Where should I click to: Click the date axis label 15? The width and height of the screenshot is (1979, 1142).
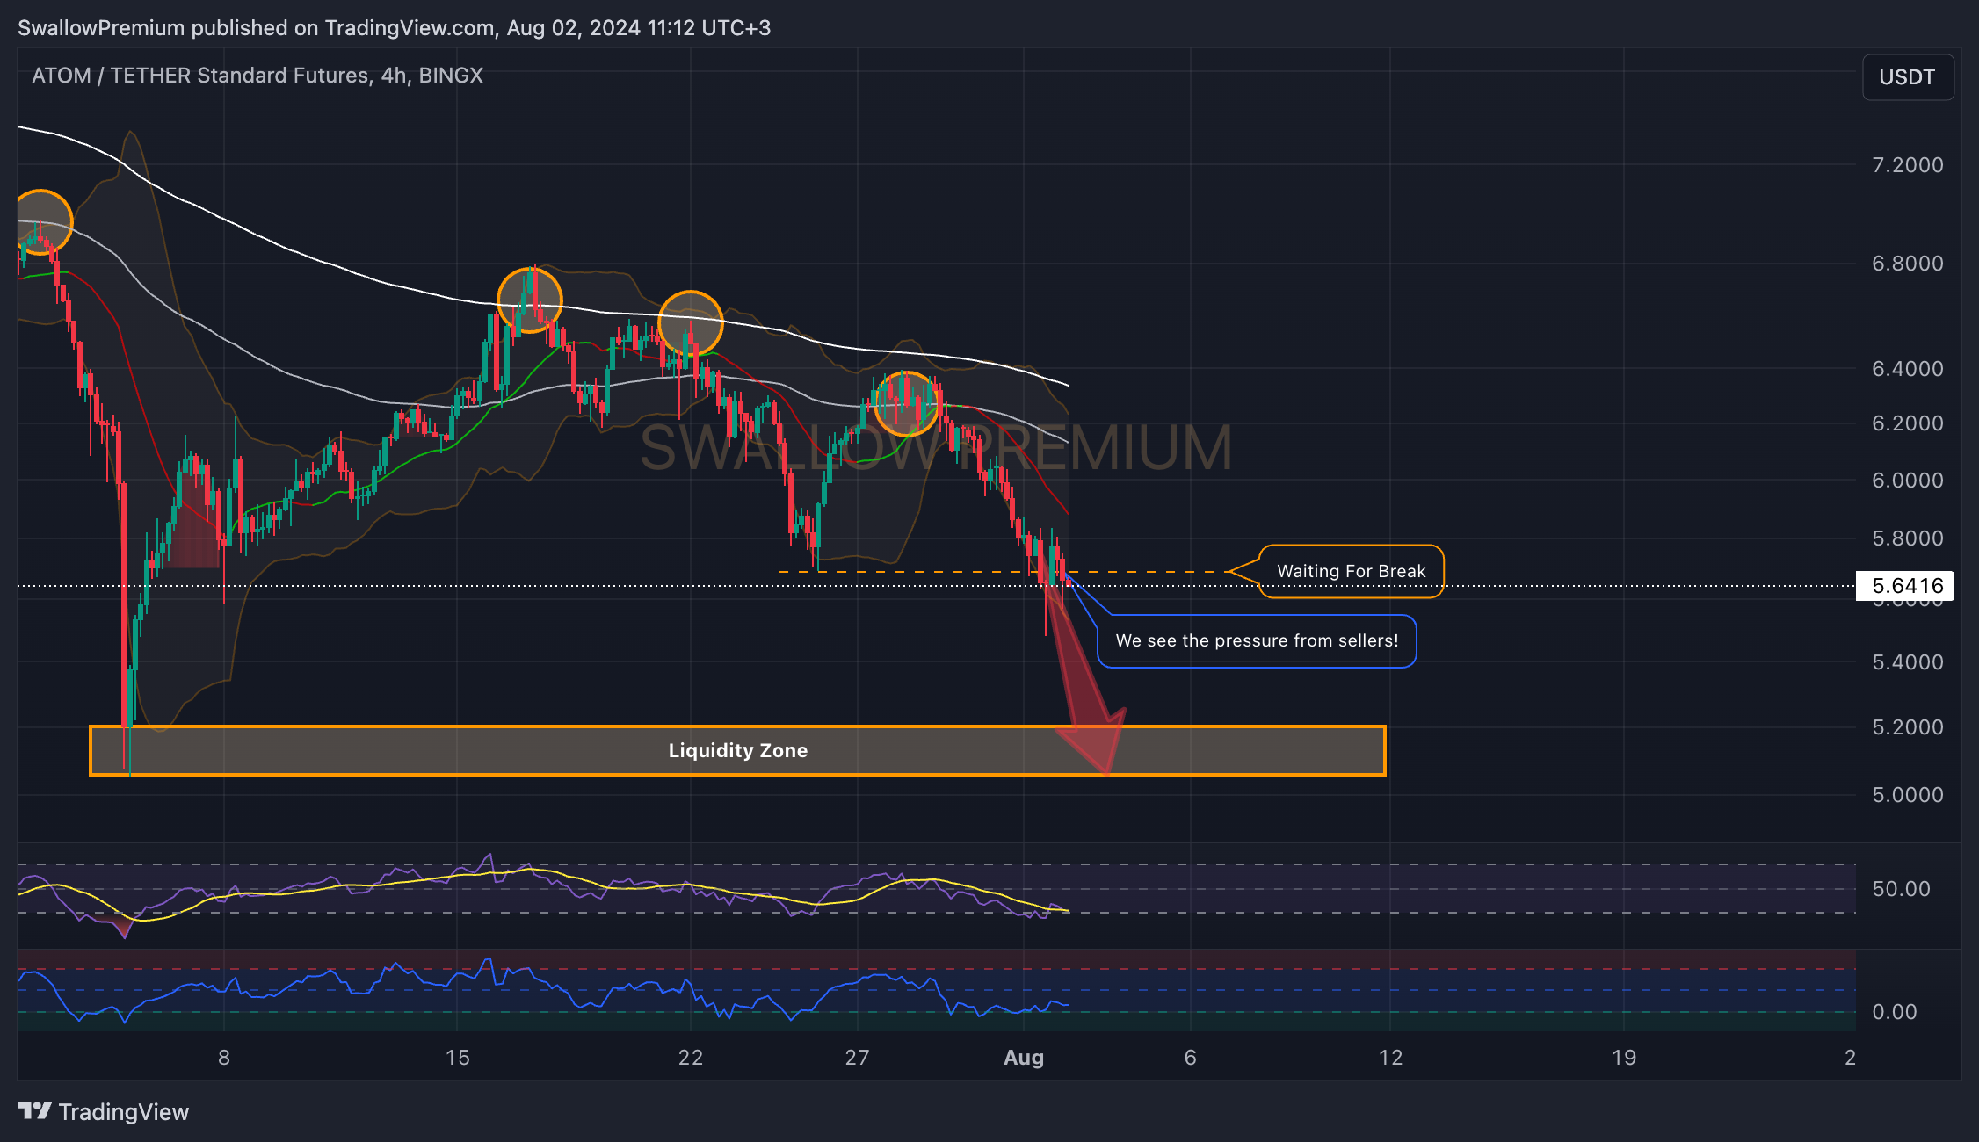click(458, 1058)
